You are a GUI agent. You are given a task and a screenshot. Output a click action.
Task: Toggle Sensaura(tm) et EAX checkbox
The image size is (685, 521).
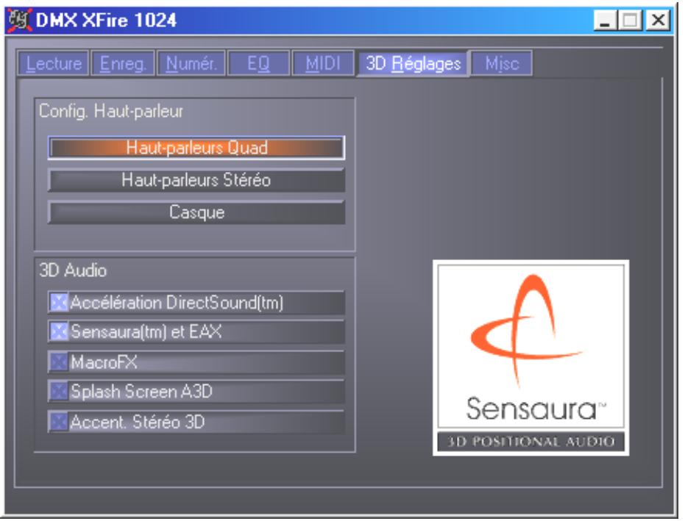click(59, 331)
